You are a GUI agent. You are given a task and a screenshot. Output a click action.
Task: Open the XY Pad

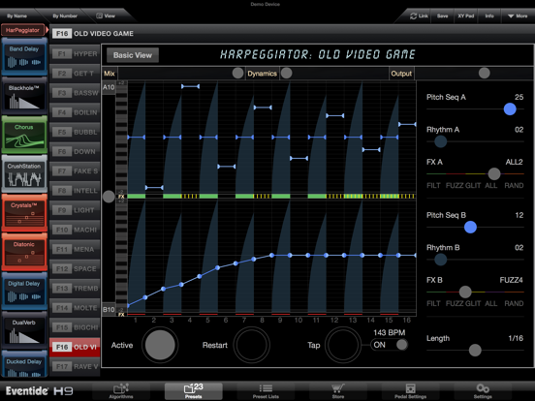click(466, 16)
